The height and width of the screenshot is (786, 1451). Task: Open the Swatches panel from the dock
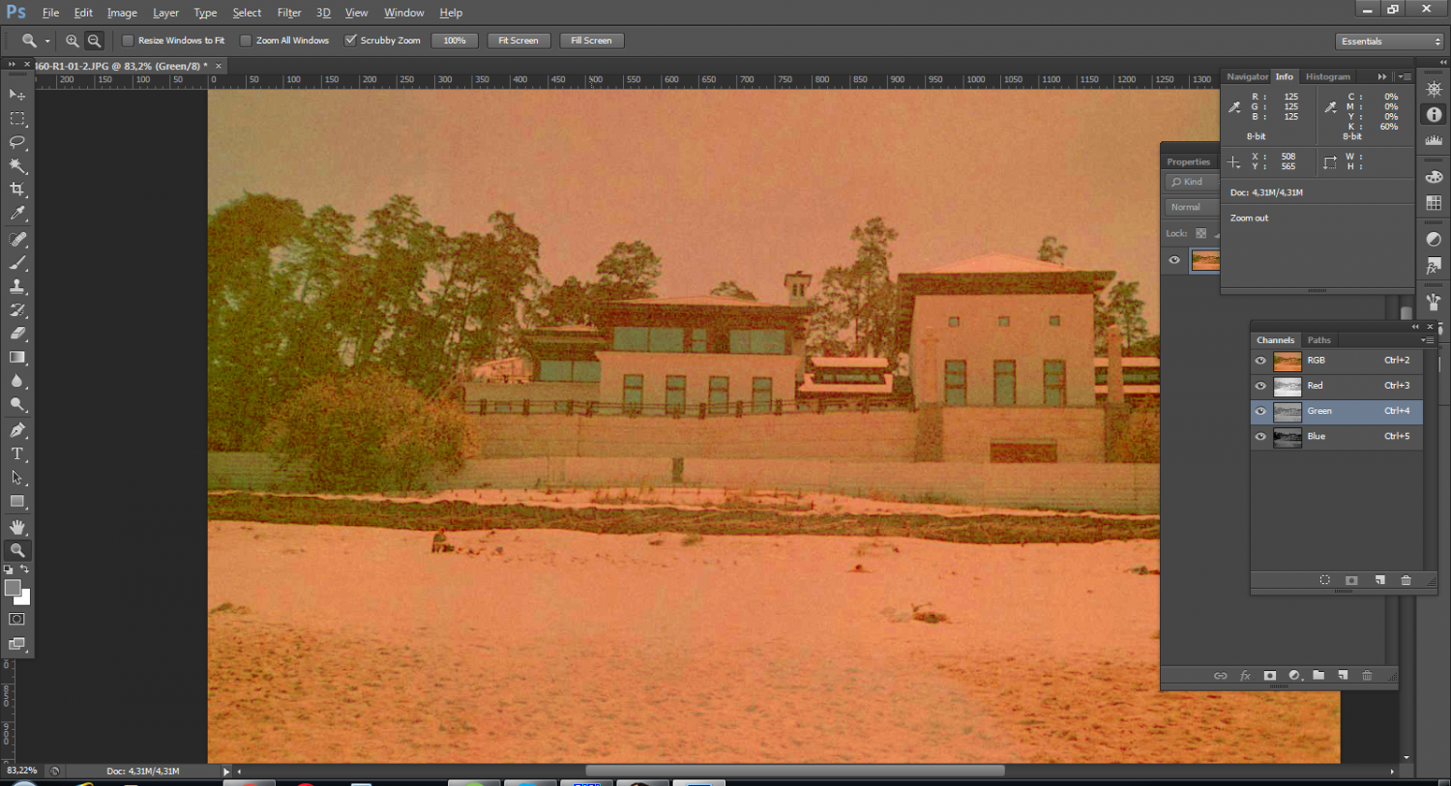1434,203
